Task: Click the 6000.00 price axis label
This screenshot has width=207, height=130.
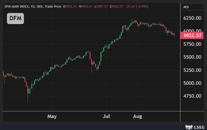Action: [192, 31]
